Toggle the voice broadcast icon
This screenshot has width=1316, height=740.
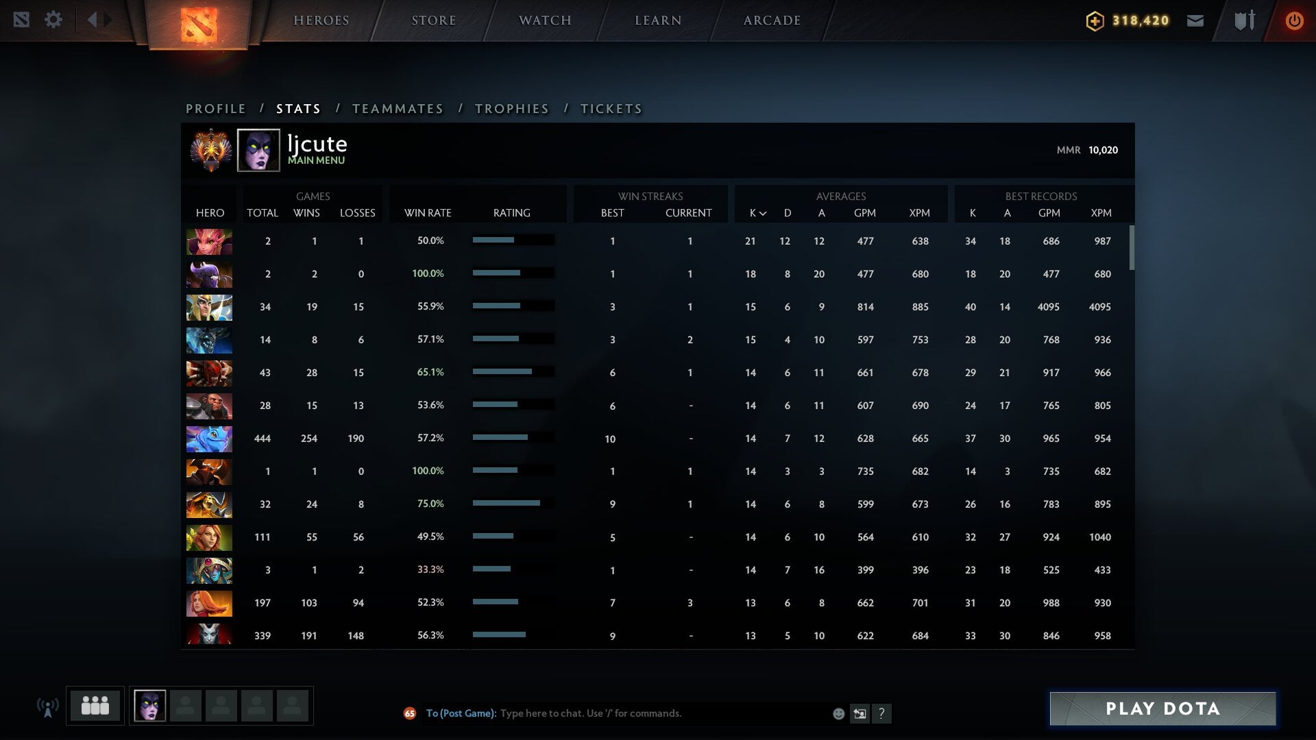point(48,707)
